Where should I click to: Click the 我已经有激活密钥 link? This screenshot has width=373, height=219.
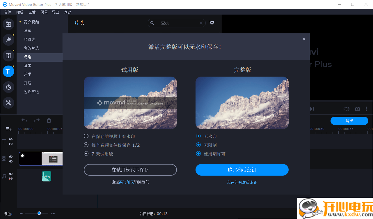pyautogui.click(x=242, y=182)
